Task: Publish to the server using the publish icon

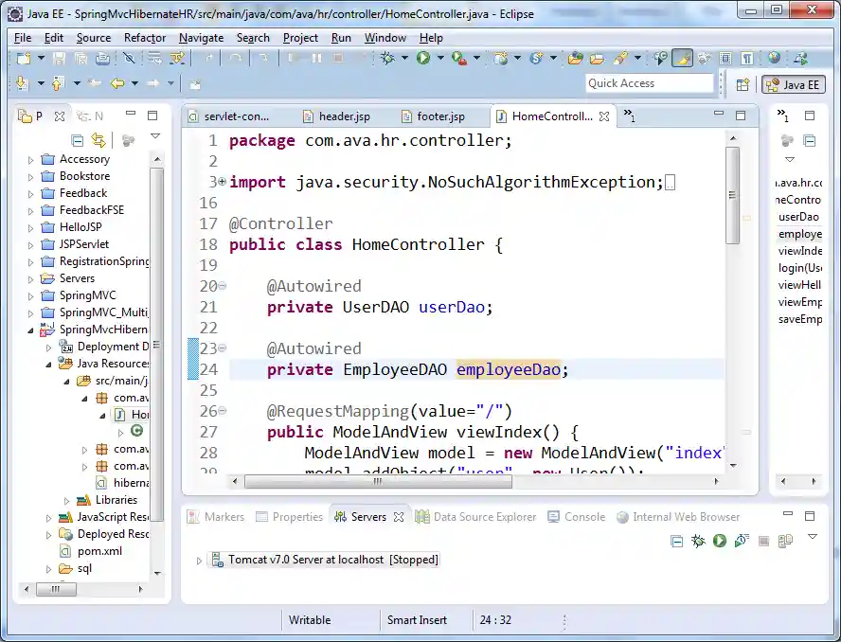Action: pyautogui.click(x=783, y=540)
